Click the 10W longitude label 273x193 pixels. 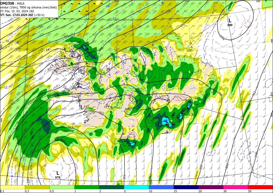pos(258,1)
